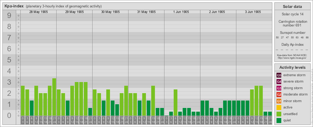Screen dimensions: 313x127
Task: Select the light green unsettled swatch
Action: coord(279,114)
